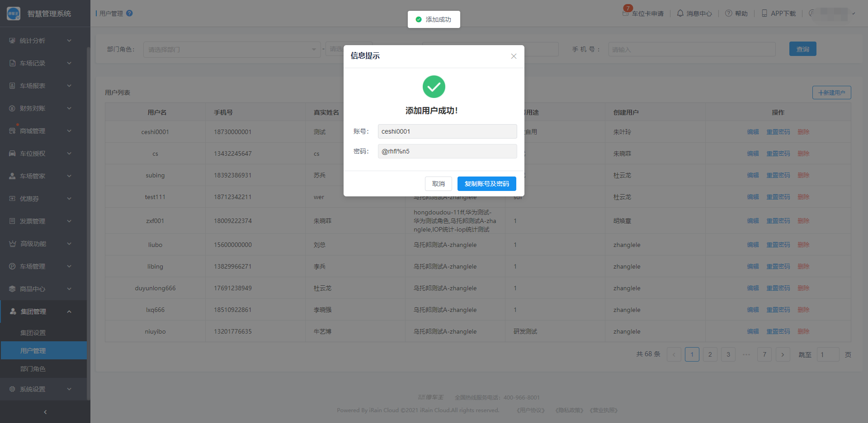The width and height of the screenshot is (868, 423).
Task: Click the APP下载 phone icon
Action: 764,13
